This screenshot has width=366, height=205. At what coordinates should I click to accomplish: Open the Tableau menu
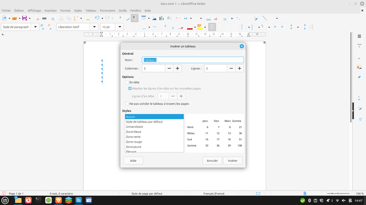coord(91,10)
